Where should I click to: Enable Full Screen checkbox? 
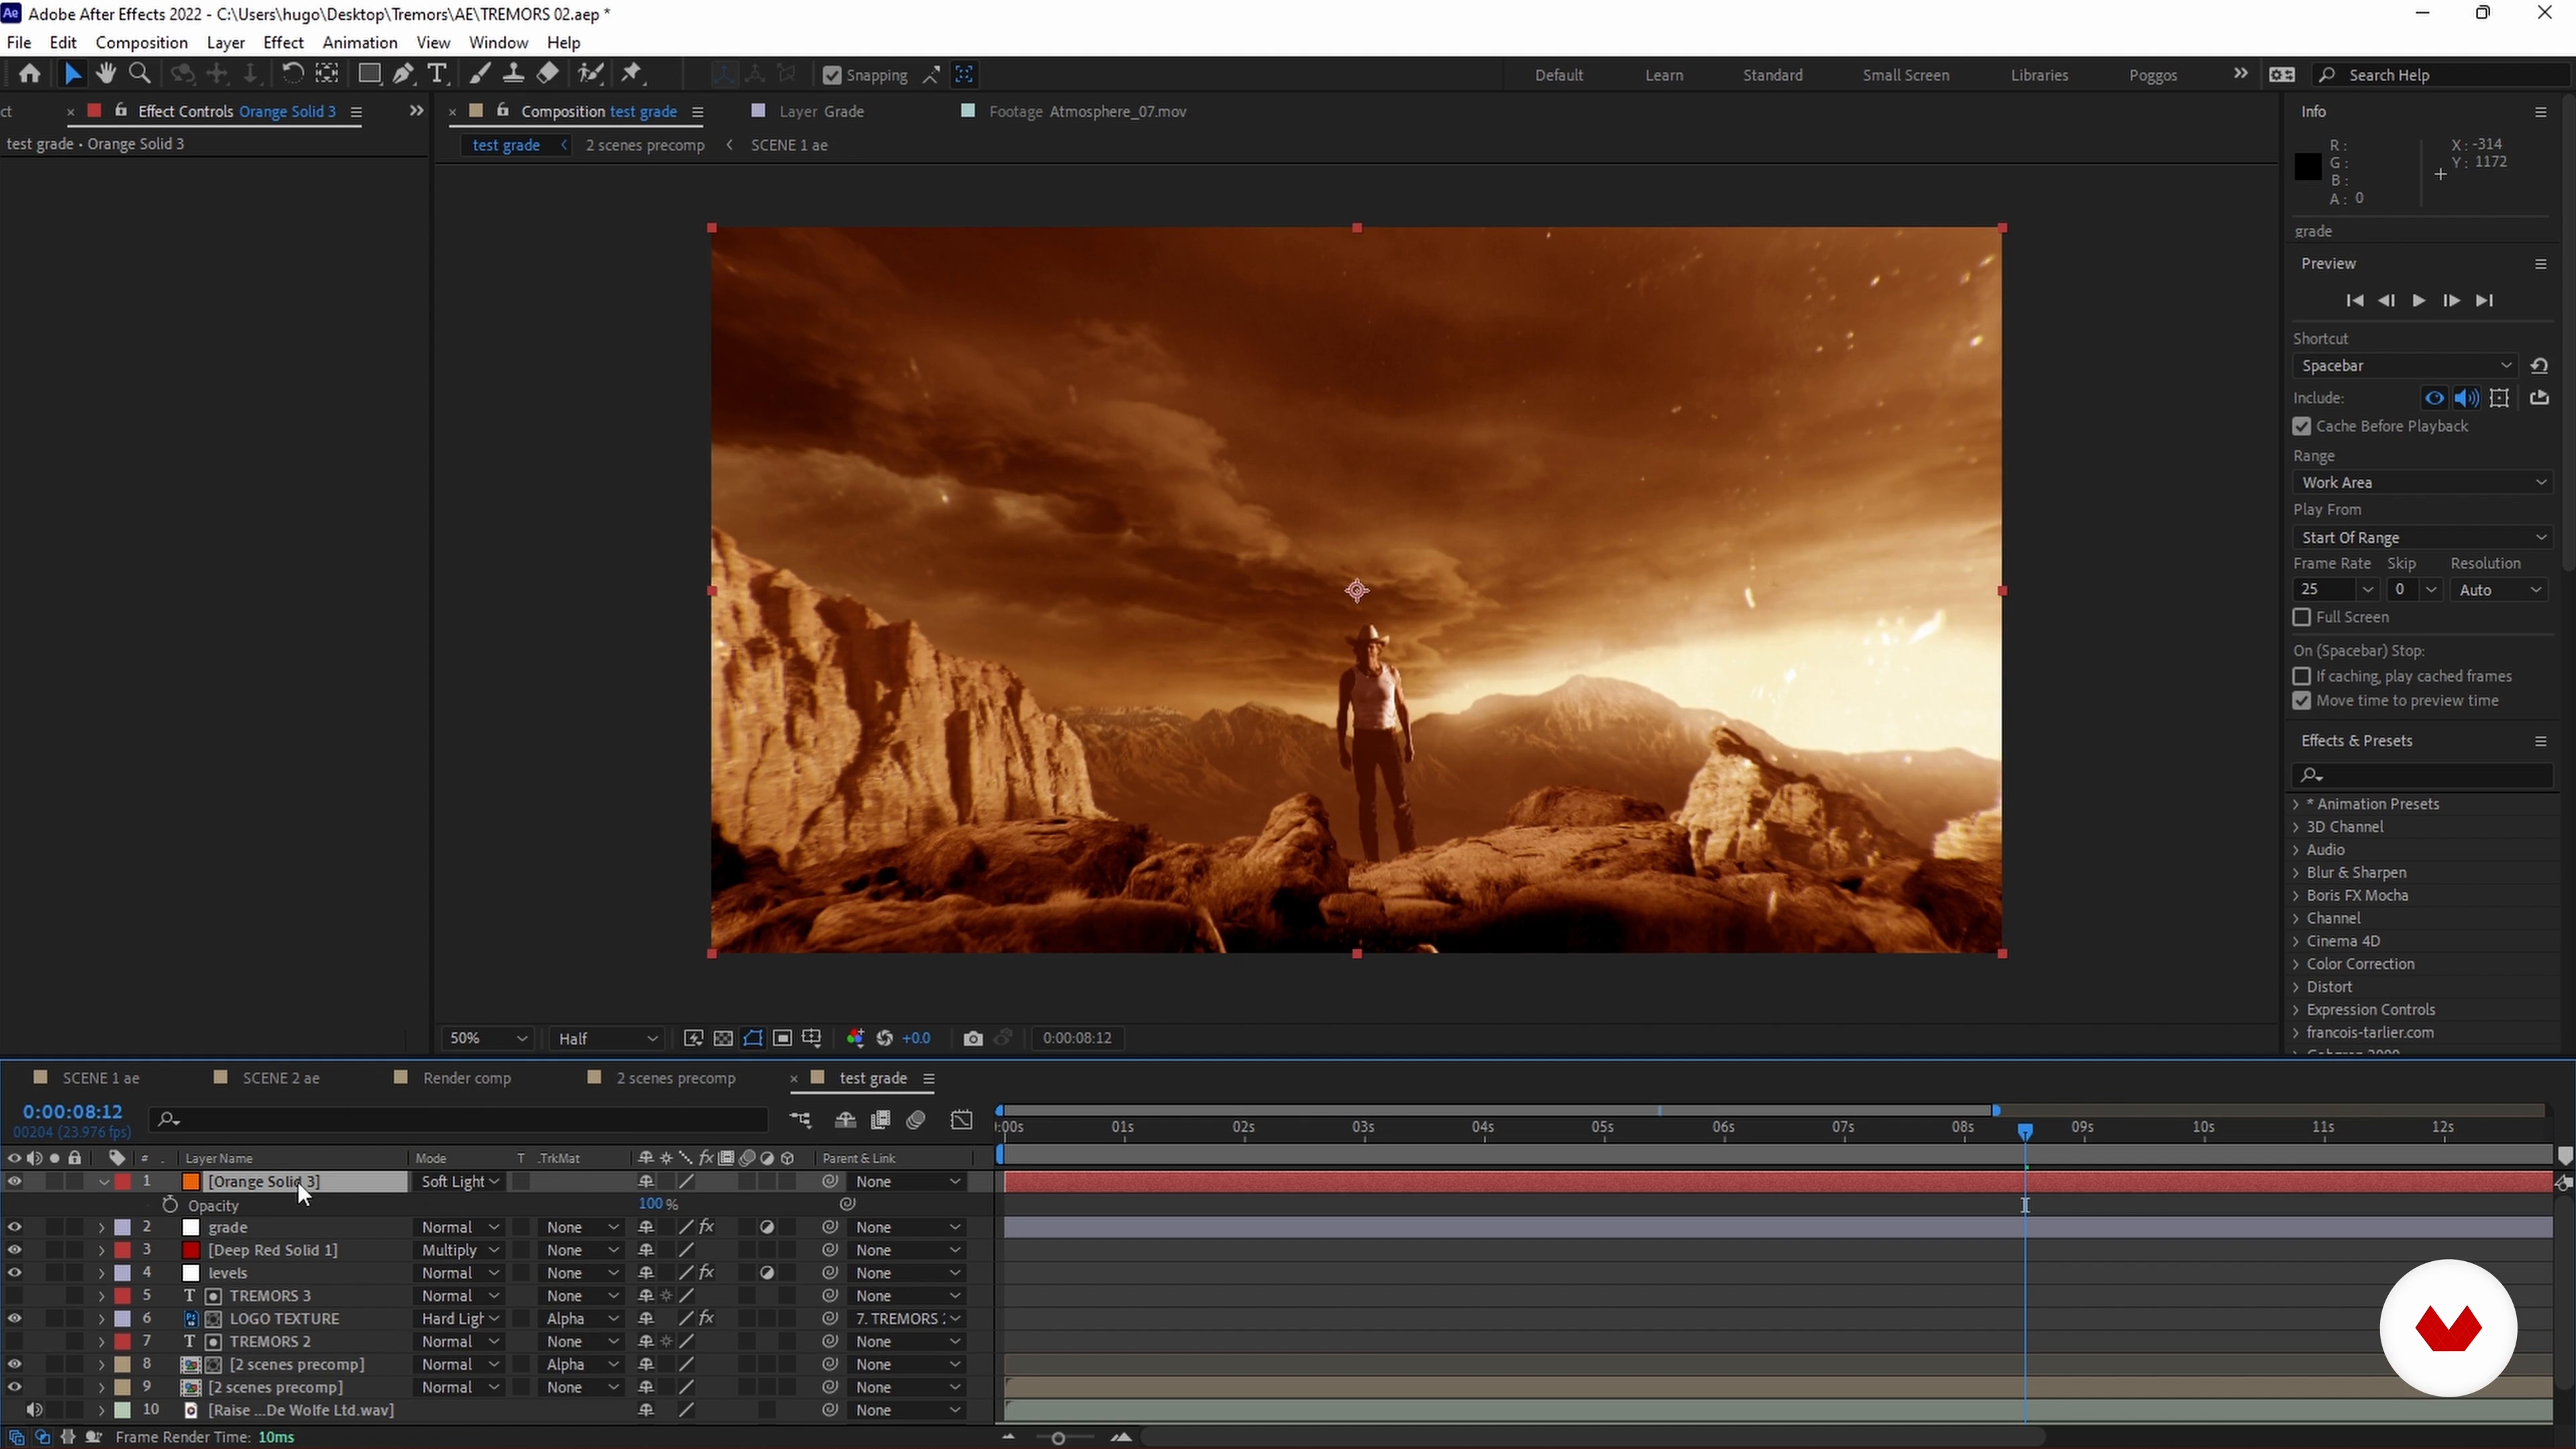[2302, 617]
